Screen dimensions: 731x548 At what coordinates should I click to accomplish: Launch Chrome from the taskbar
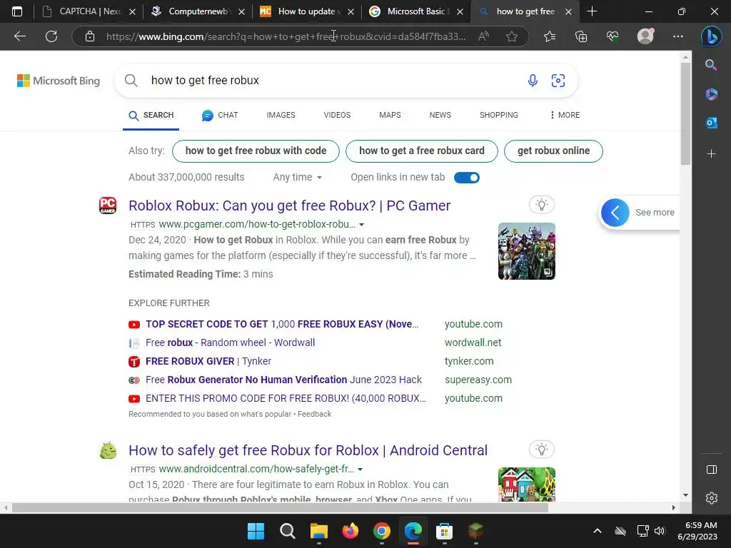click(x=382, y=531)
